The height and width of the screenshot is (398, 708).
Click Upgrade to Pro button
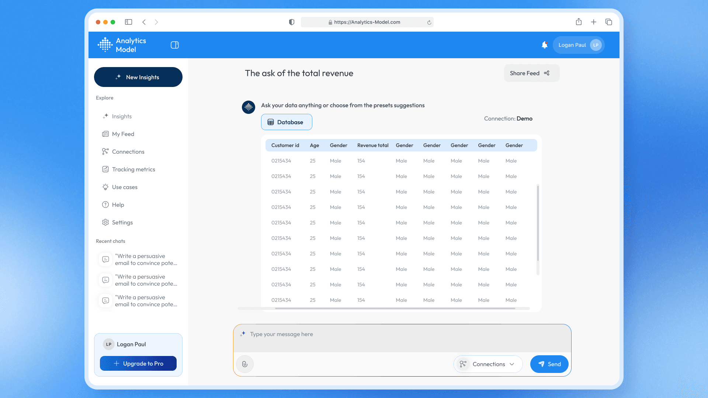click(x=138, y=363)
